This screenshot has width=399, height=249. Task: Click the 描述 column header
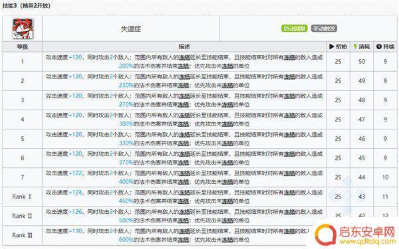(184, 46)
